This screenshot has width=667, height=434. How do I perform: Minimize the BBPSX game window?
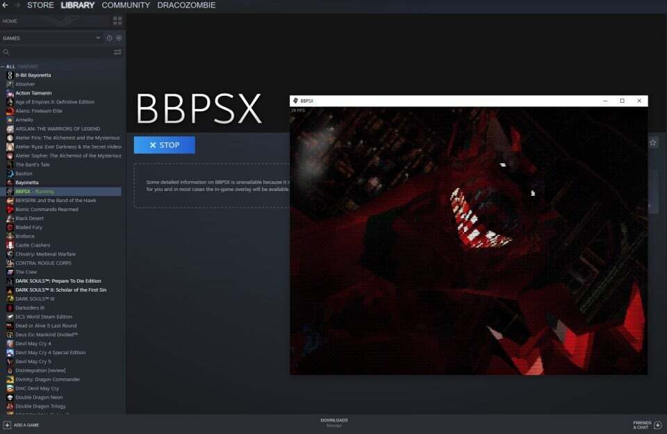click(605, 101)
